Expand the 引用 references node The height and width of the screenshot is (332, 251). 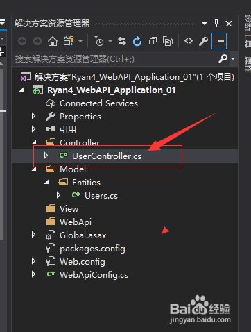[x=33, y=129]
